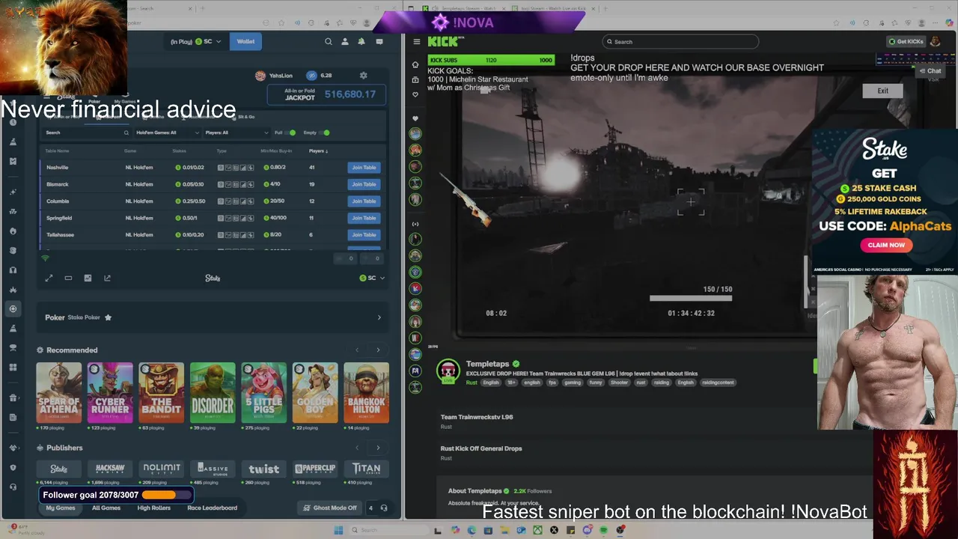Open live stats chart for poker
Image resolution: width=958 pixels, height=539 pixels.
[88, 278]
